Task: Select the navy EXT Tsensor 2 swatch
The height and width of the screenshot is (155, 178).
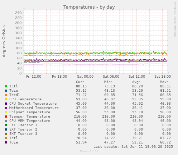Action: 6,129
